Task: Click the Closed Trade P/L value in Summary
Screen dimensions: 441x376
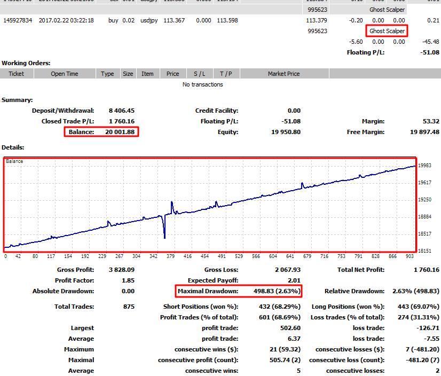Action: tap(122, 121)
